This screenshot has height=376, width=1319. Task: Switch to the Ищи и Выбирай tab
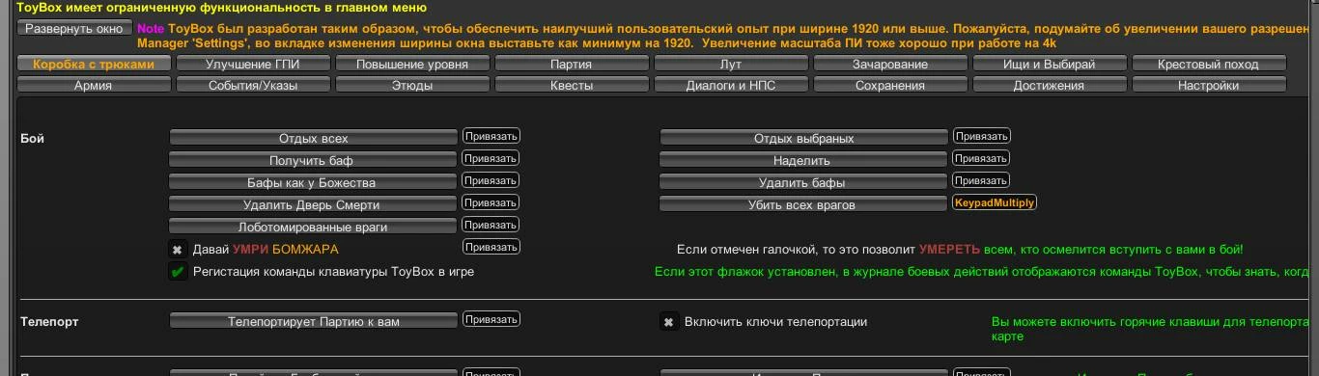1050,64
